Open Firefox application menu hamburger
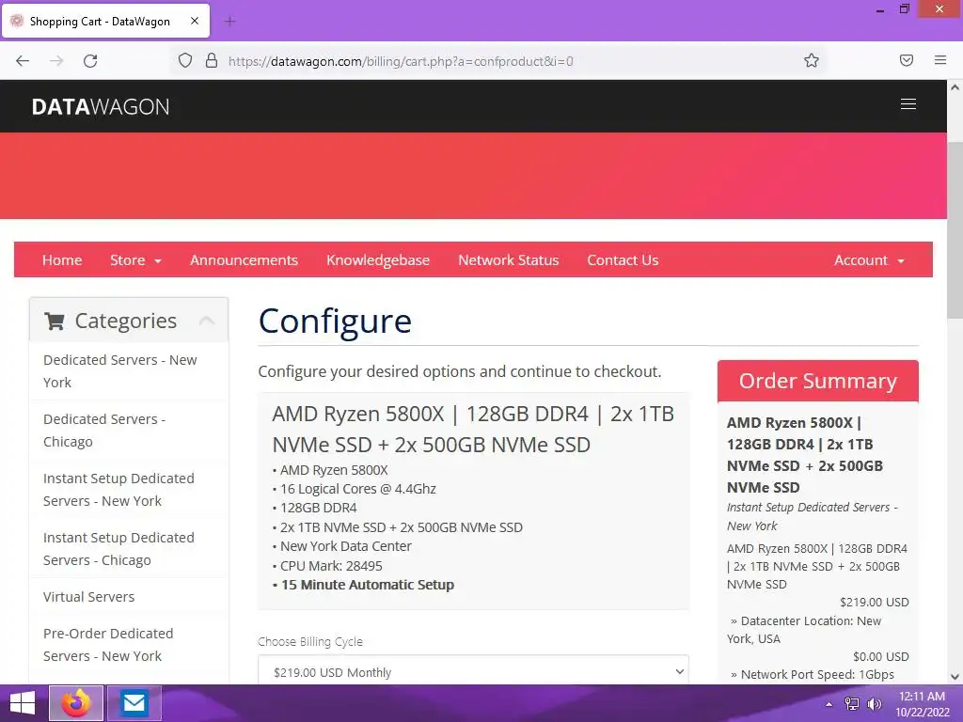This screenshot has height=722, width=963. click(940, 60)
